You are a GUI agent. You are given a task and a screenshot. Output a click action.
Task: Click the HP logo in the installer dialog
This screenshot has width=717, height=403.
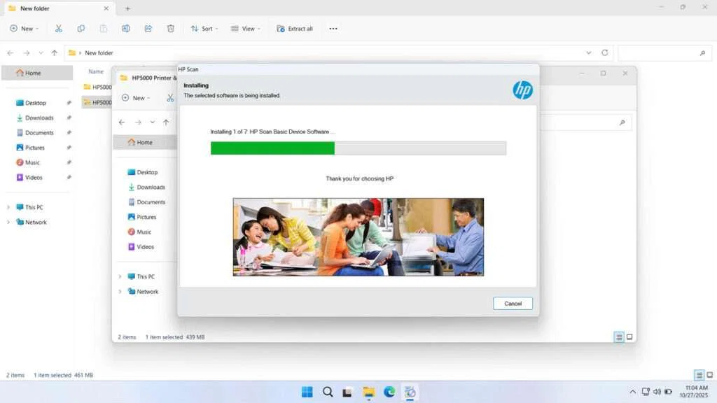click(522, 90)
